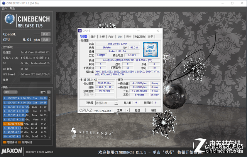Switch to the 缓存 tab in CPU-Z
Screen dimensions: 247x157
pyautogui.click(x=93, y=37)
